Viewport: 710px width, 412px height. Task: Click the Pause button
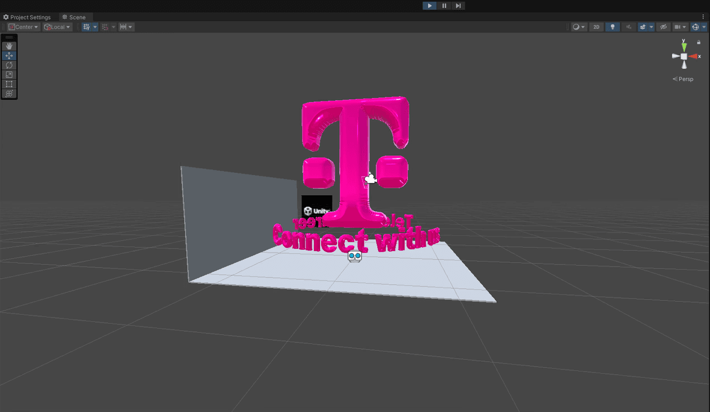pyautogui.click(x=444, y=6)
